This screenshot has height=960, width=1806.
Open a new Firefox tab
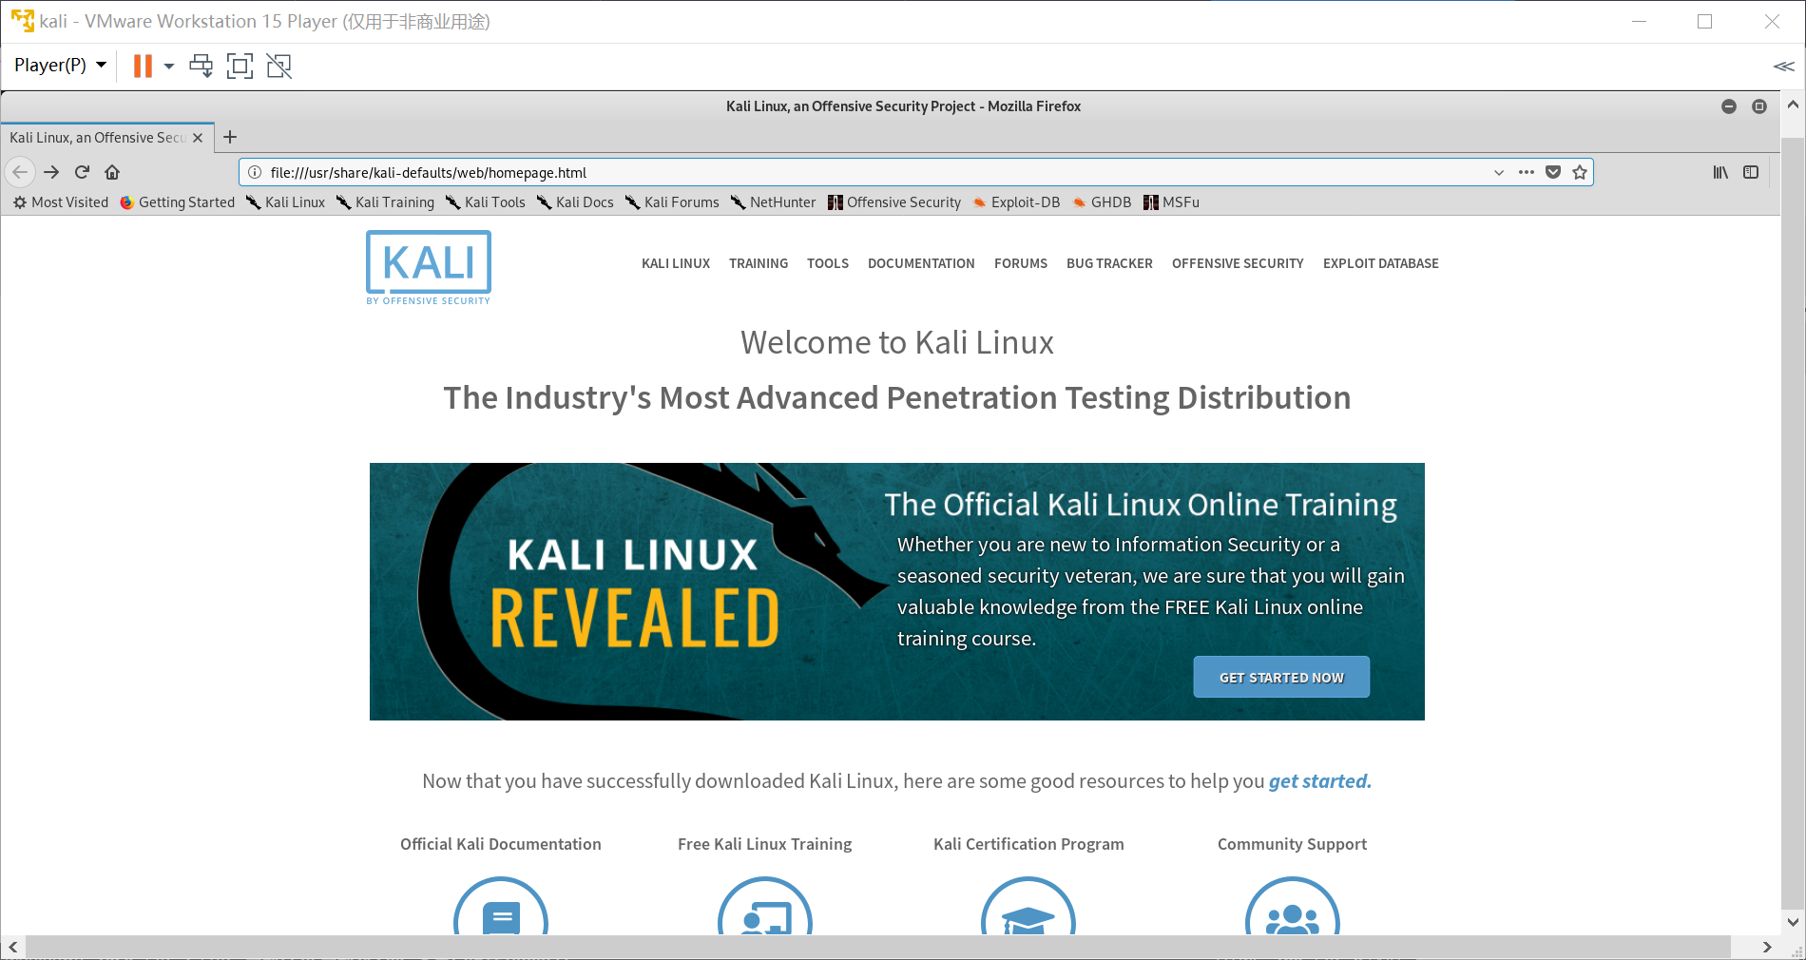(230, 137)
